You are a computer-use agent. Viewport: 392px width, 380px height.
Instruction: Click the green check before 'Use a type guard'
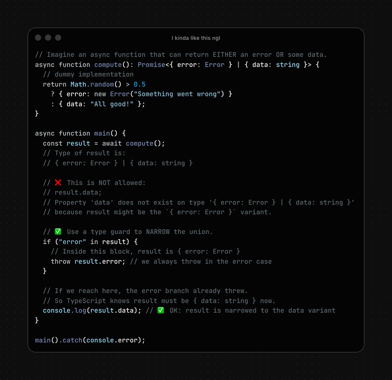click(58, 232)
